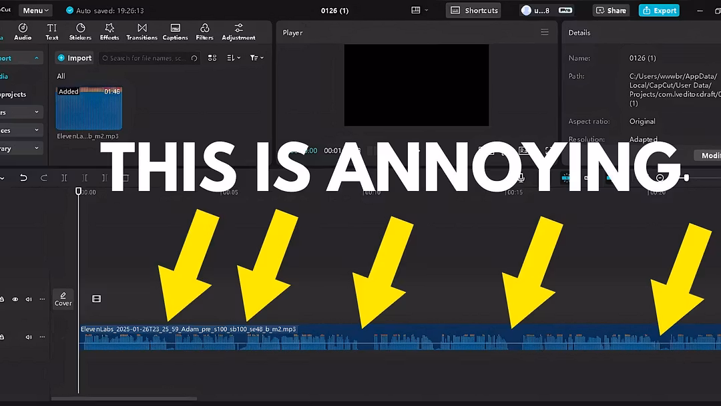
Task: Open the Captions panel
Action: click(175, 31)
